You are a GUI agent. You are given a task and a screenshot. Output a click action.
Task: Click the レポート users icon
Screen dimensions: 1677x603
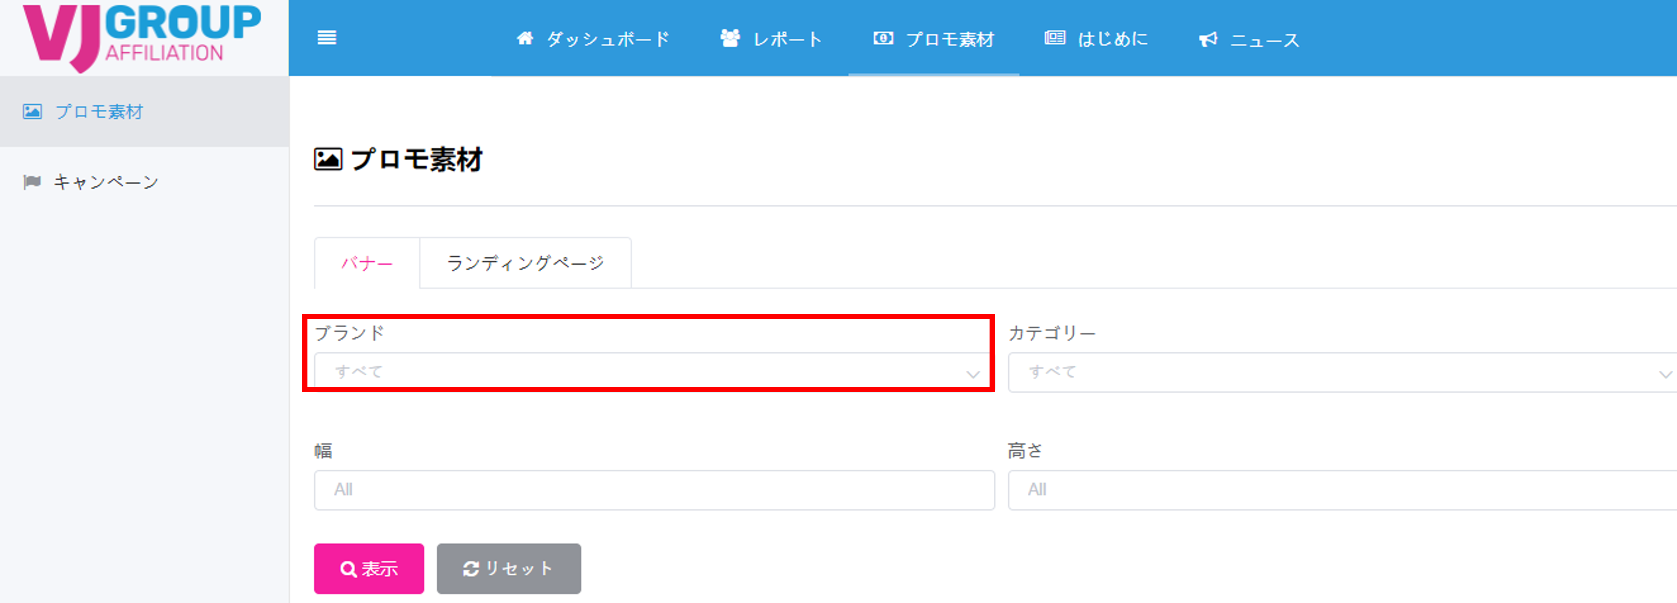[x=730, y=39]
